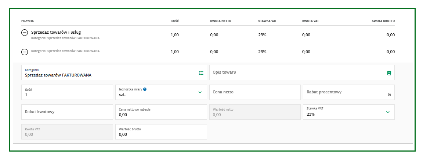The width and height of the screenshot is (423, 160).
Task: Focus the Rabat kwotowy field
Action: click(67, 112)
